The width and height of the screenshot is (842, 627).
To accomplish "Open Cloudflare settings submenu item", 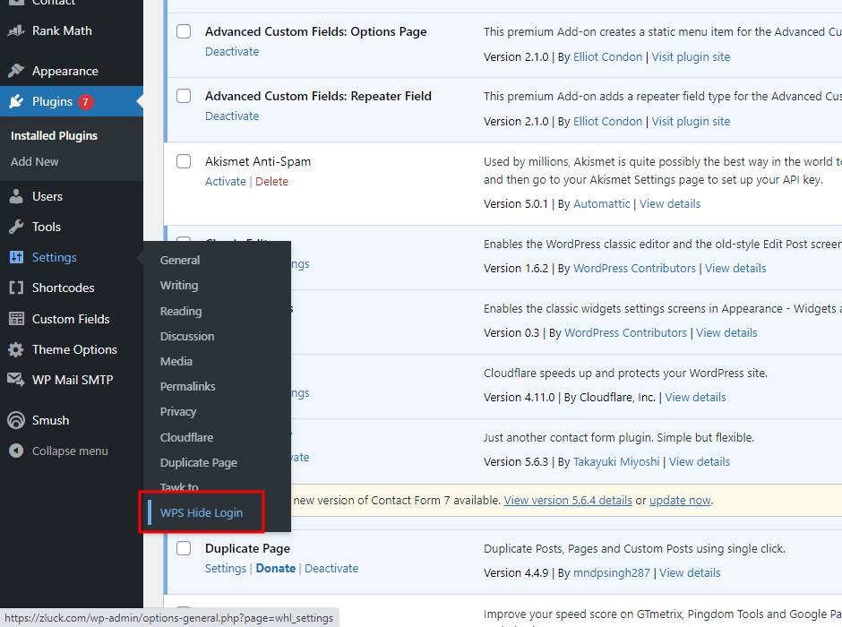I will coord(186,437).
